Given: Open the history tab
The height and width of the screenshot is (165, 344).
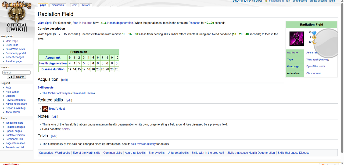Looking at the screenshot, I should [86, 5].
